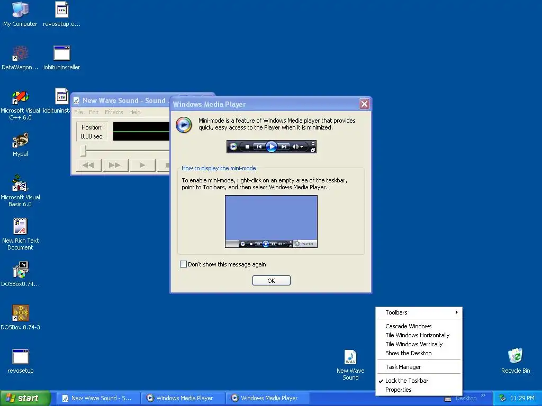Open taskbar Properties from context menu
542x406 pixels.
click(x=419, y=390)
